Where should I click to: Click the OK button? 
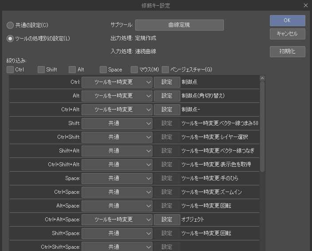(x=287, y=20)
